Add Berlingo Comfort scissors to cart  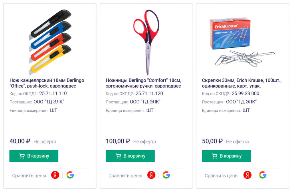[130, 156]
